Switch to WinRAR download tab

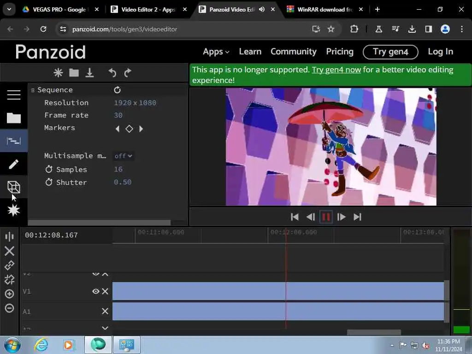coord(325,9)
